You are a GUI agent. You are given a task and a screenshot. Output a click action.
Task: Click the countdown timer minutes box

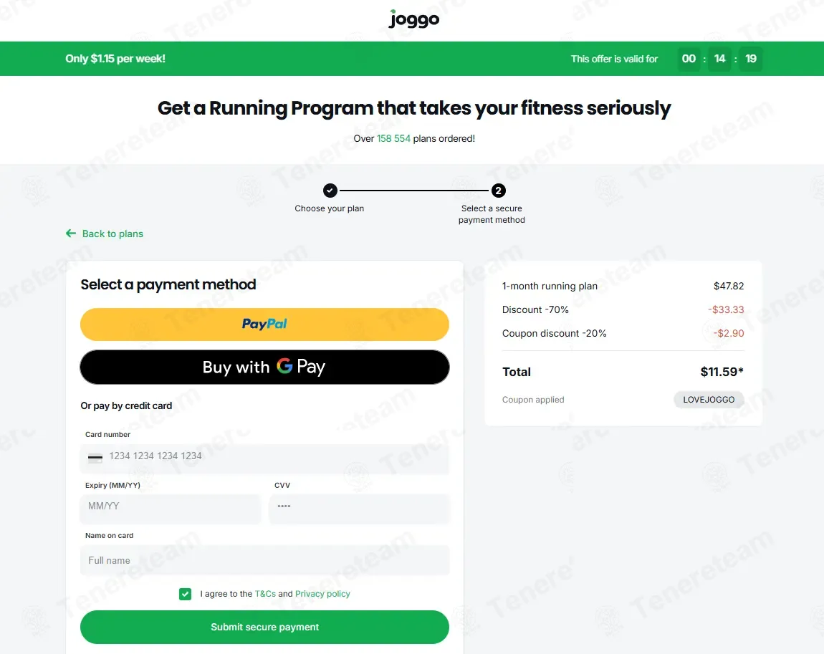[719, 59]
